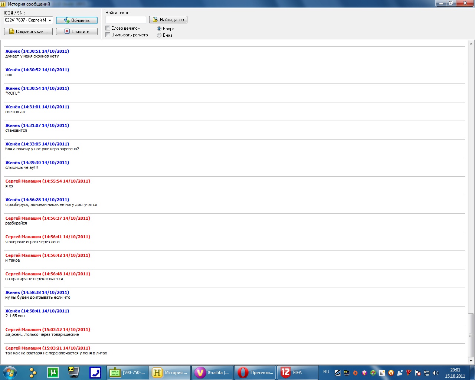Viewport: 475px width, 380px height.
Task: Open the green uTorrent taskbar icon
Action: 53,373
